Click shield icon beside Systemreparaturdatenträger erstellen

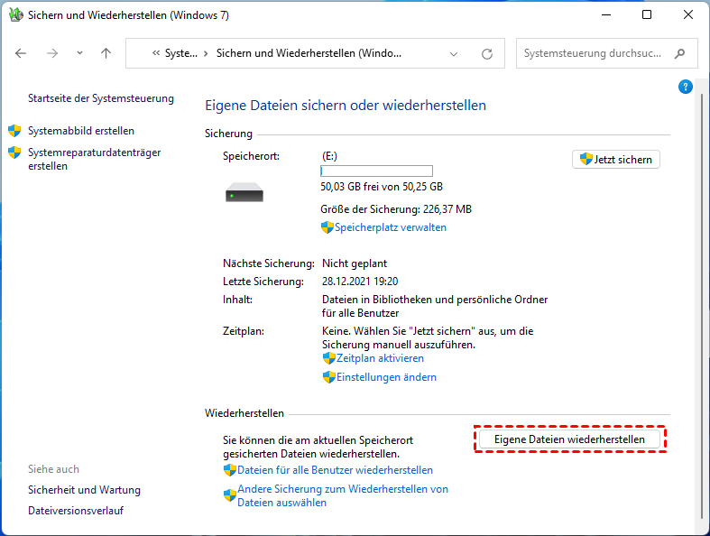[x=14, y=152]
